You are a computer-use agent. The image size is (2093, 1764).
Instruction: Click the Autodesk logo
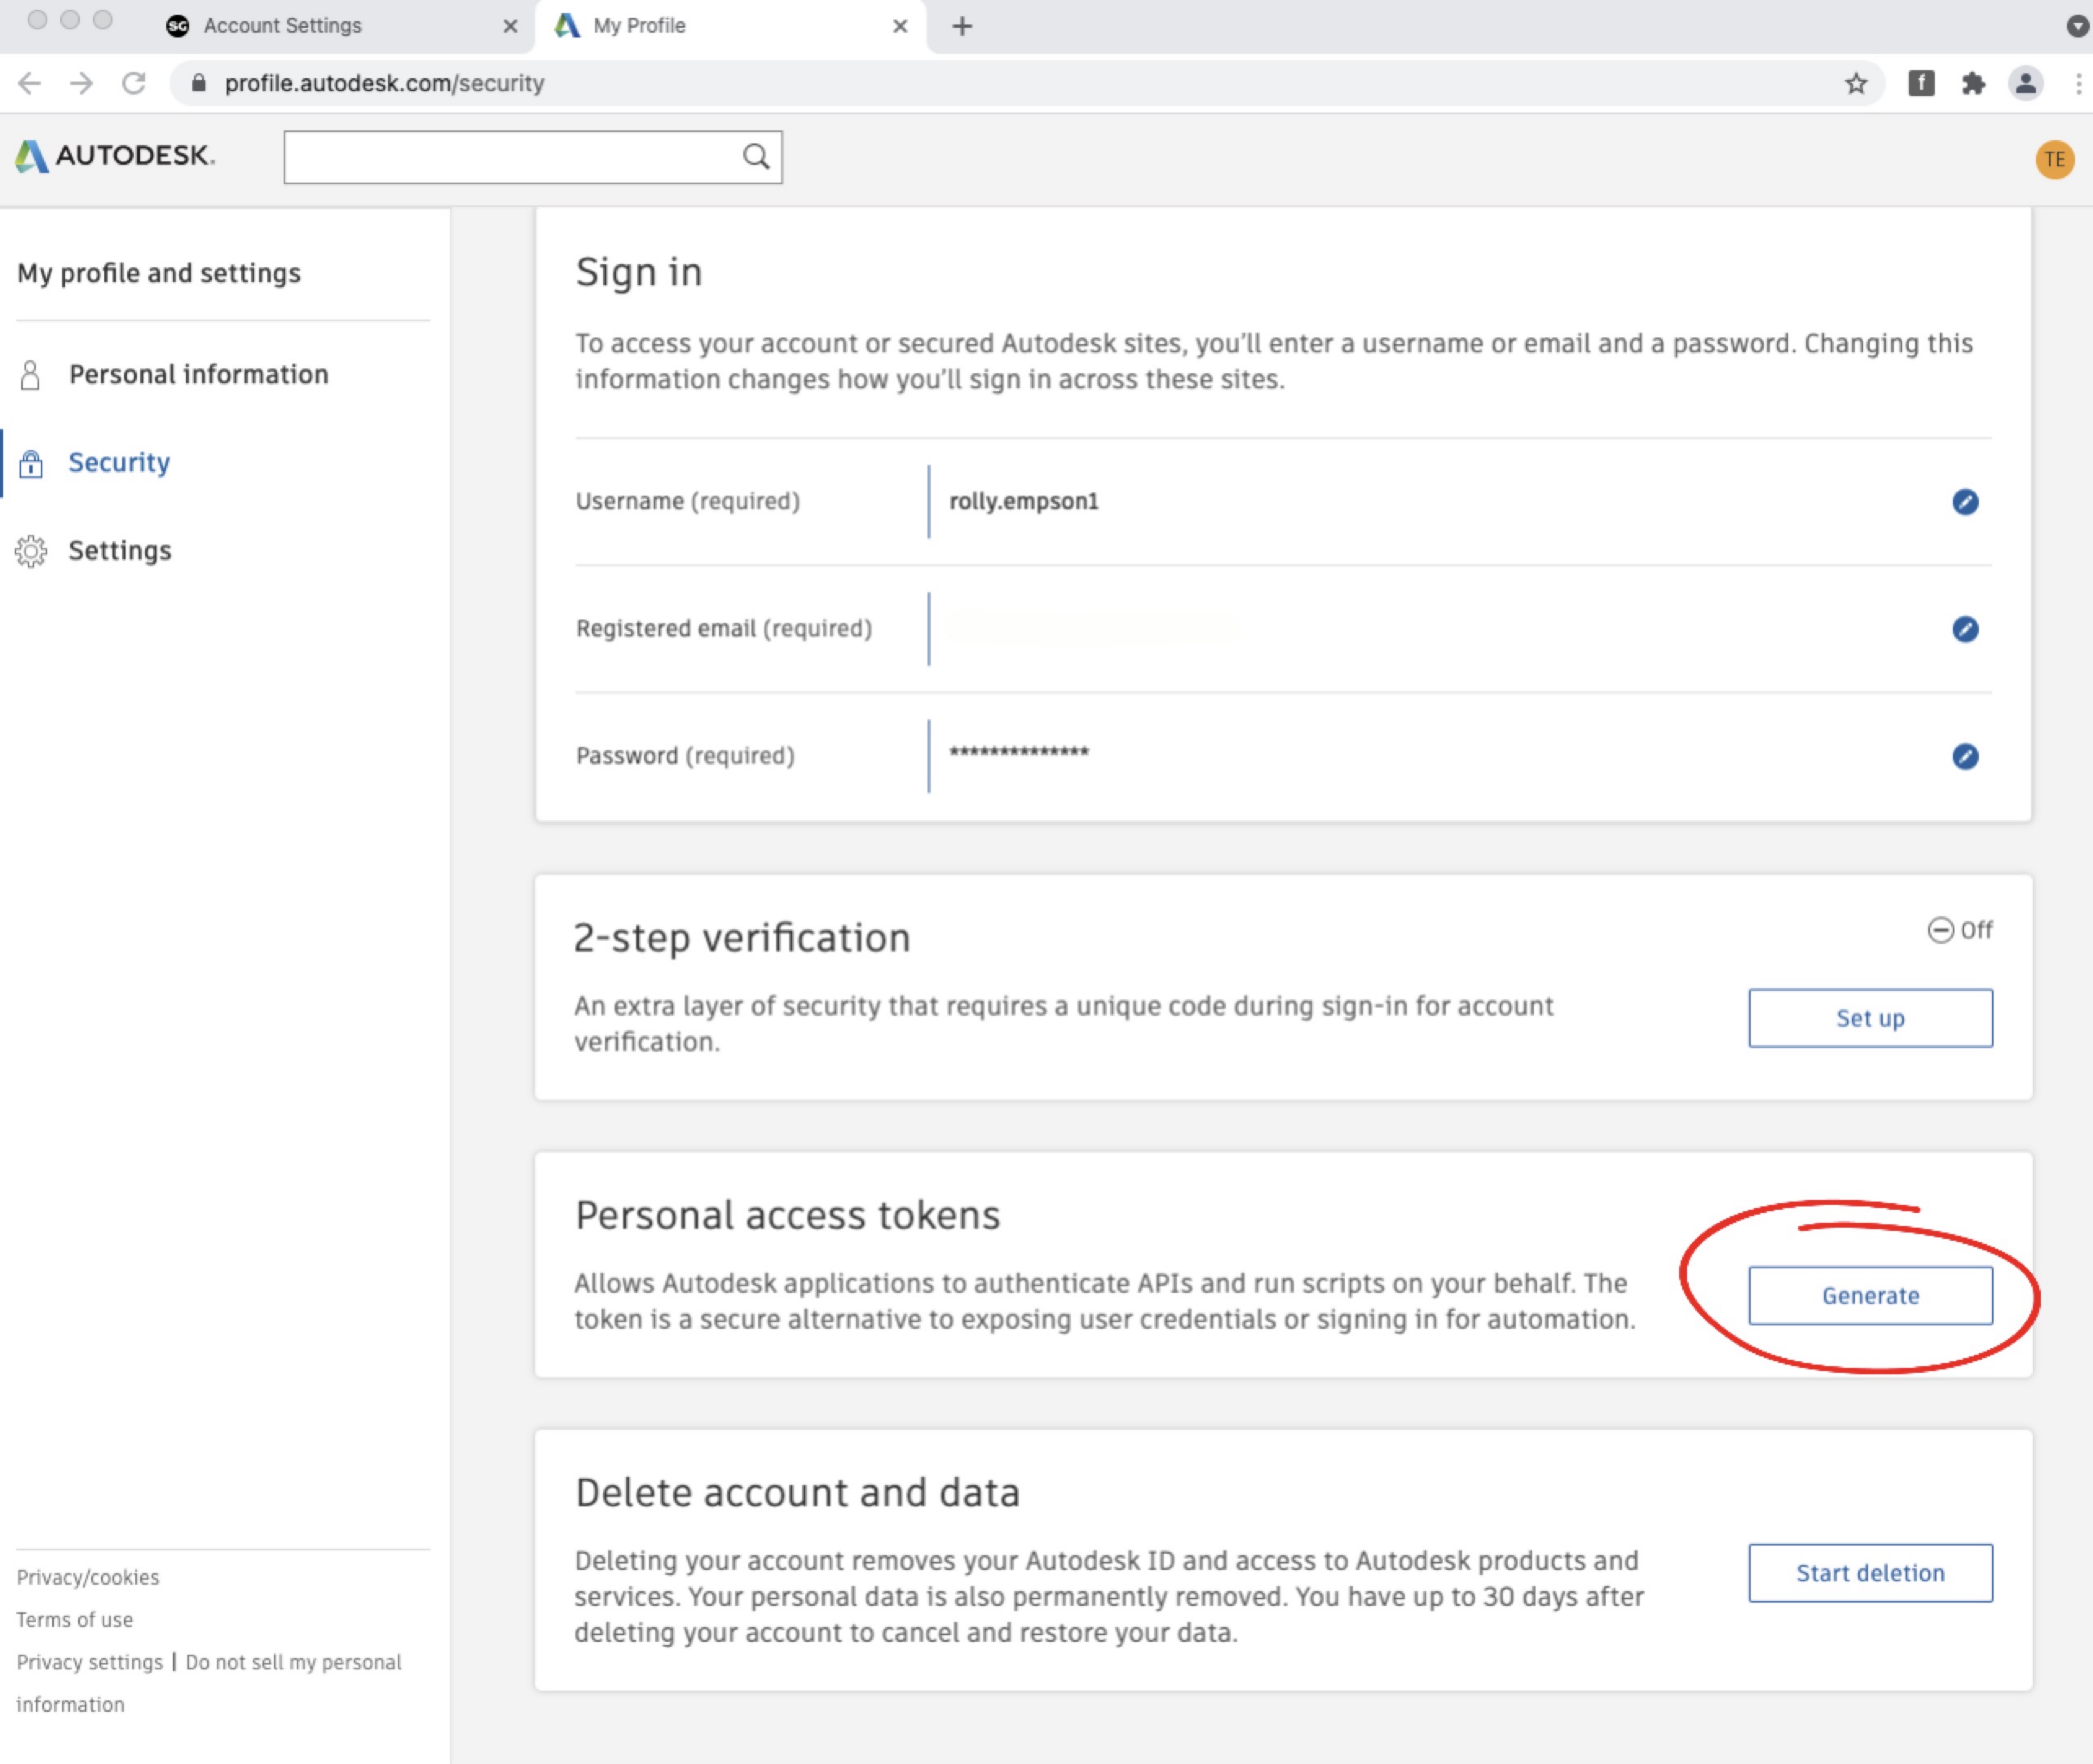pos(115,156)
